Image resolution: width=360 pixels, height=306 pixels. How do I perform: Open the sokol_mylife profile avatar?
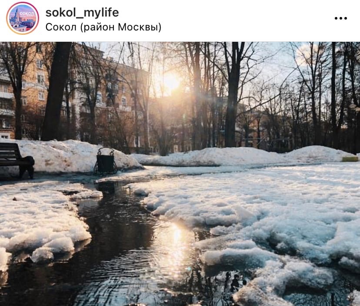tap(23, 18)
